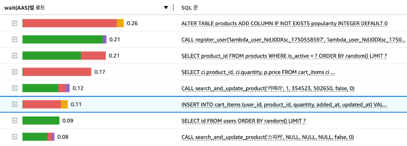Screen dimensions: 407x146
Task: Click the 0.12 load value
Action: (78, 88)
